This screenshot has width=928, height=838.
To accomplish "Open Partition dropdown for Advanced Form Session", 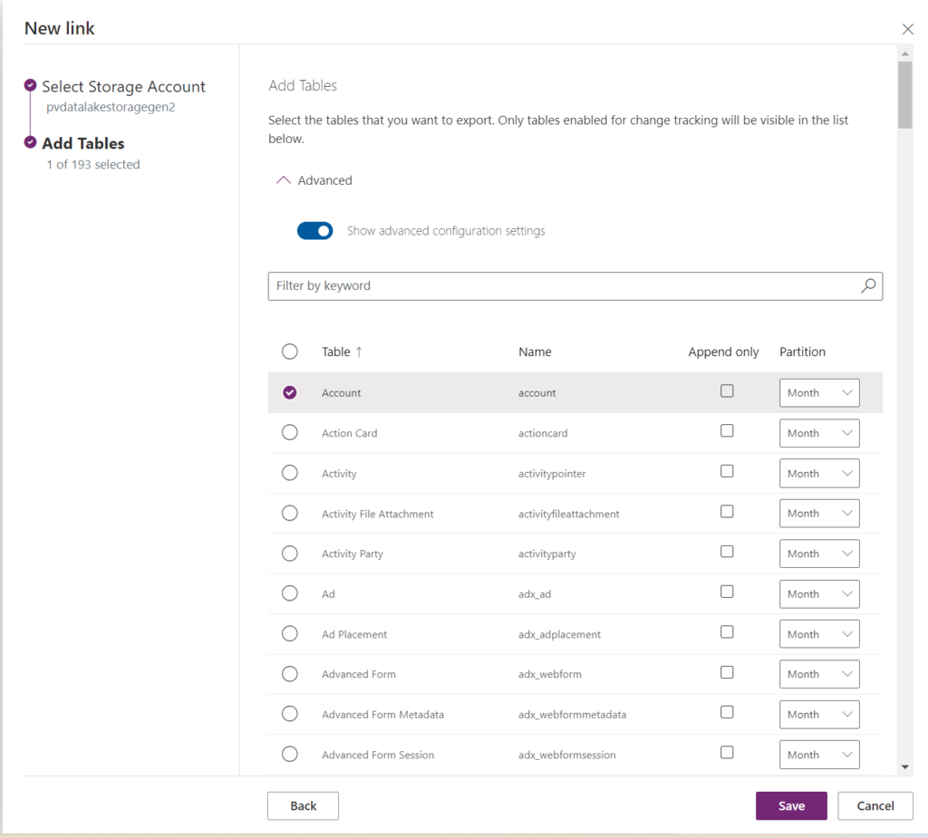I will click(x=819, y=755).
